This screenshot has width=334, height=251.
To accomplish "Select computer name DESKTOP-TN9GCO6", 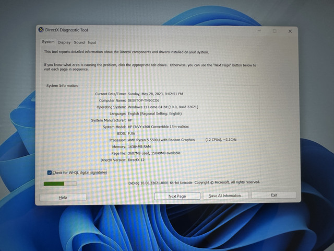I will pos(144,100).
